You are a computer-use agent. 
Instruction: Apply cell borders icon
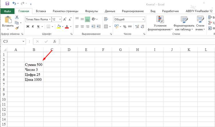(48, 26)
